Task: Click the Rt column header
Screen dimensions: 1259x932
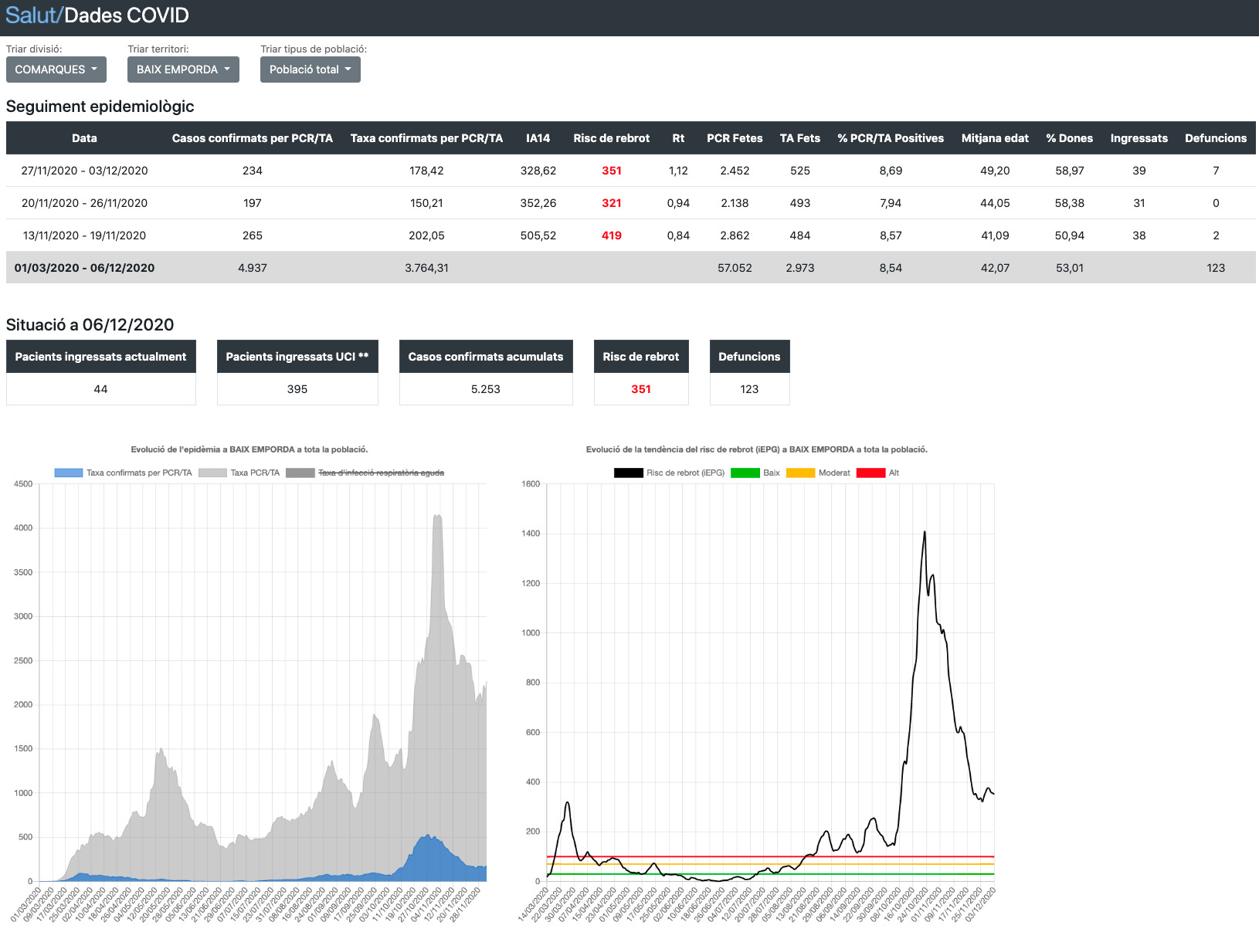Action: pyautogui.click(x=678, y=138)
